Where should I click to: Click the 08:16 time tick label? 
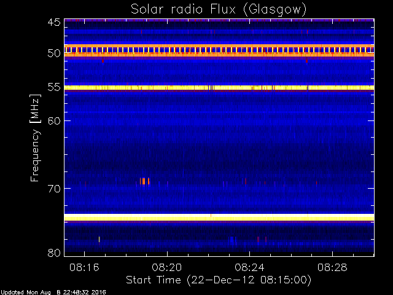[85, 267]
